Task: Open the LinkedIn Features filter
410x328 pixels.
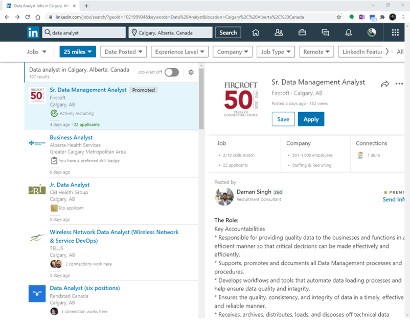Action: click(x=362, y=52)
